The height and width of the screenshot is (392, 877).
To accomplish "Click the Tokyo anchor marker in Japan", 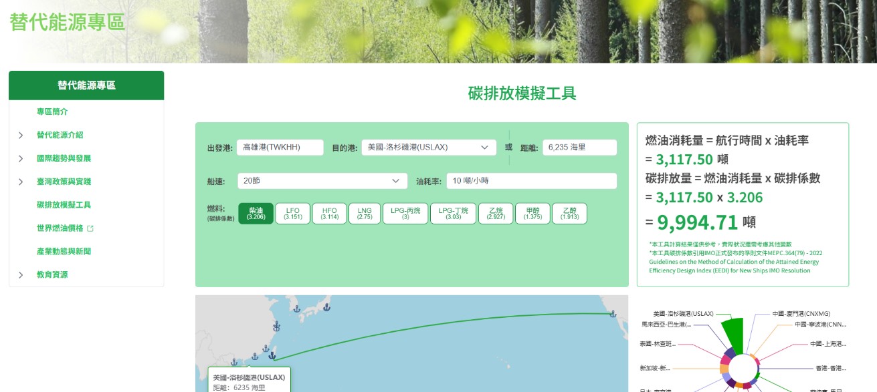I will 326,307.
